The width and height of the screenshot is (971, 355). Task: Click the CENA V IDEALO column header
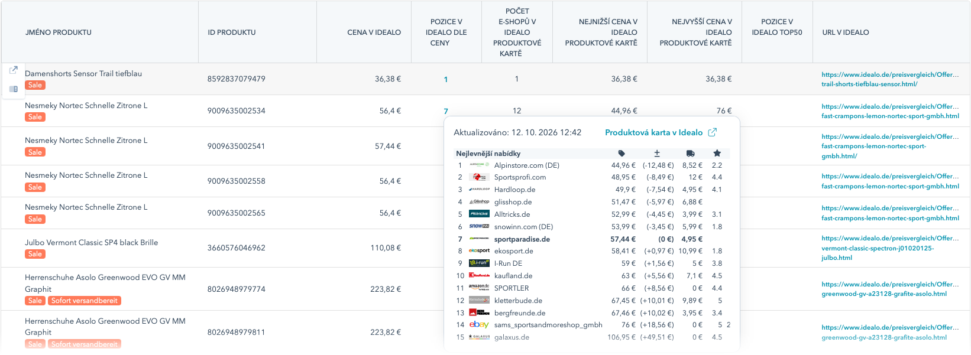(374, 32)
